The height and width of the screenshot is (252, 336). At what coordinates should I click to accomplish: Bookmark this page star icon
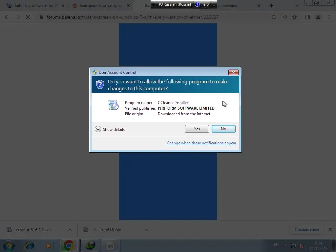[295, 17]
